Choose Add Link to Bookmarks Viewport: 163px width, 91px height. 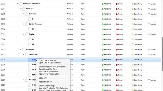coord(49,72)
